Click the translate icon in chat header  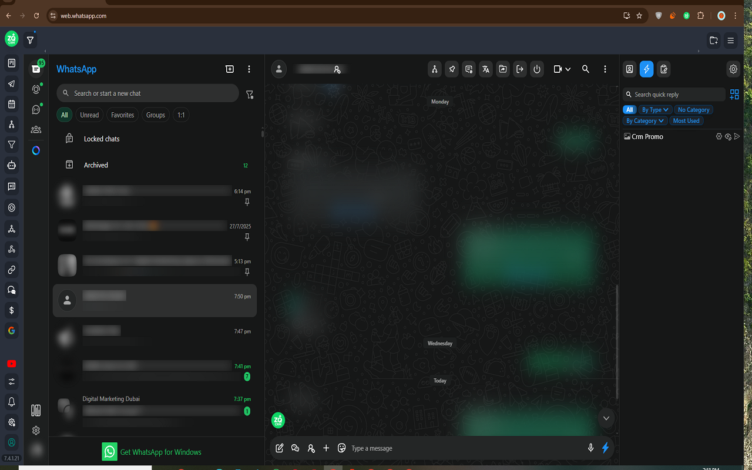[485, 69]
